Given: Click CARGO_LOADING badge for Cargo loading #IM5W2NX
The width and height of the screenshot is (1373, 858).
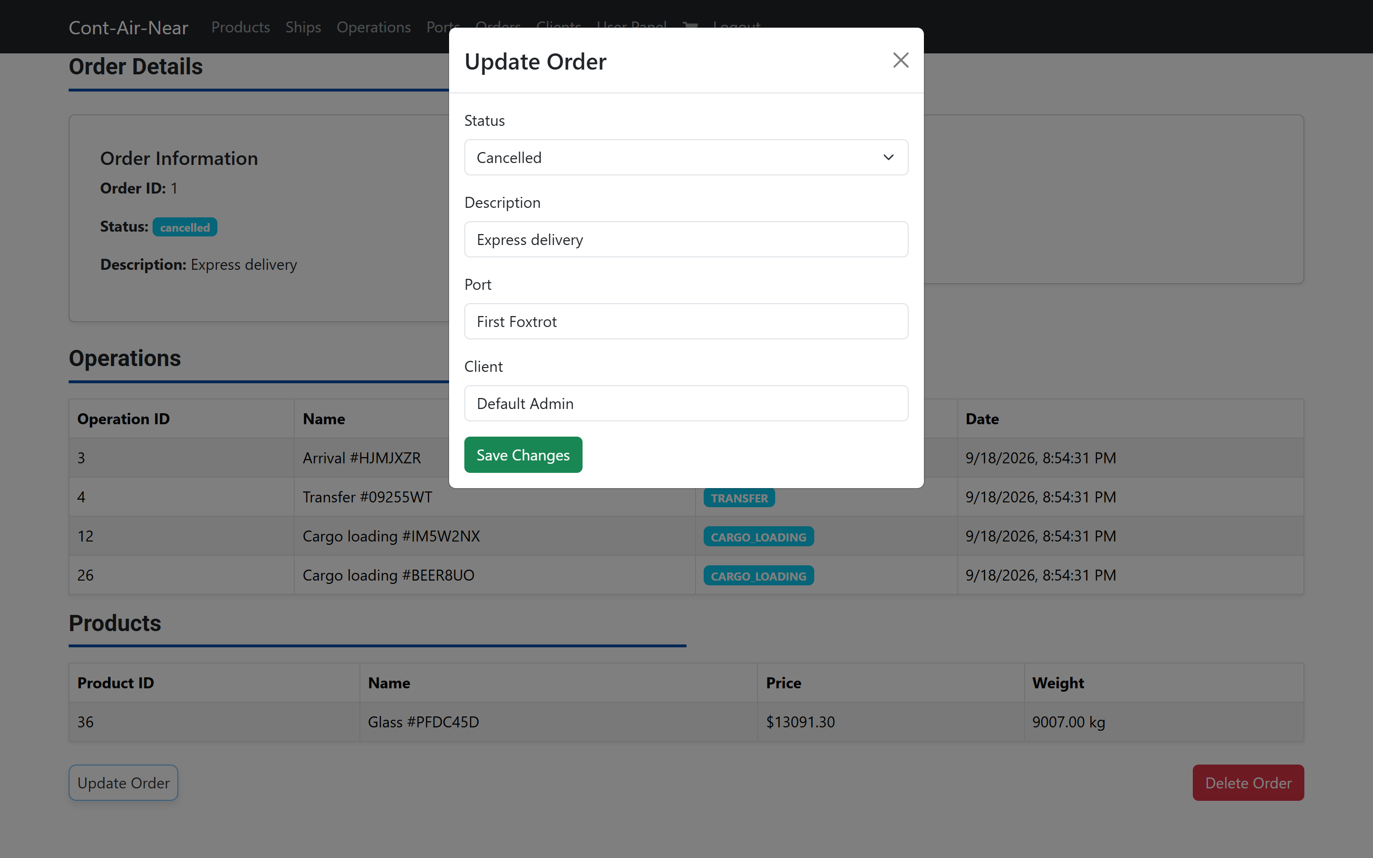Looking at the screenshot, I should (x=758, y=537).
